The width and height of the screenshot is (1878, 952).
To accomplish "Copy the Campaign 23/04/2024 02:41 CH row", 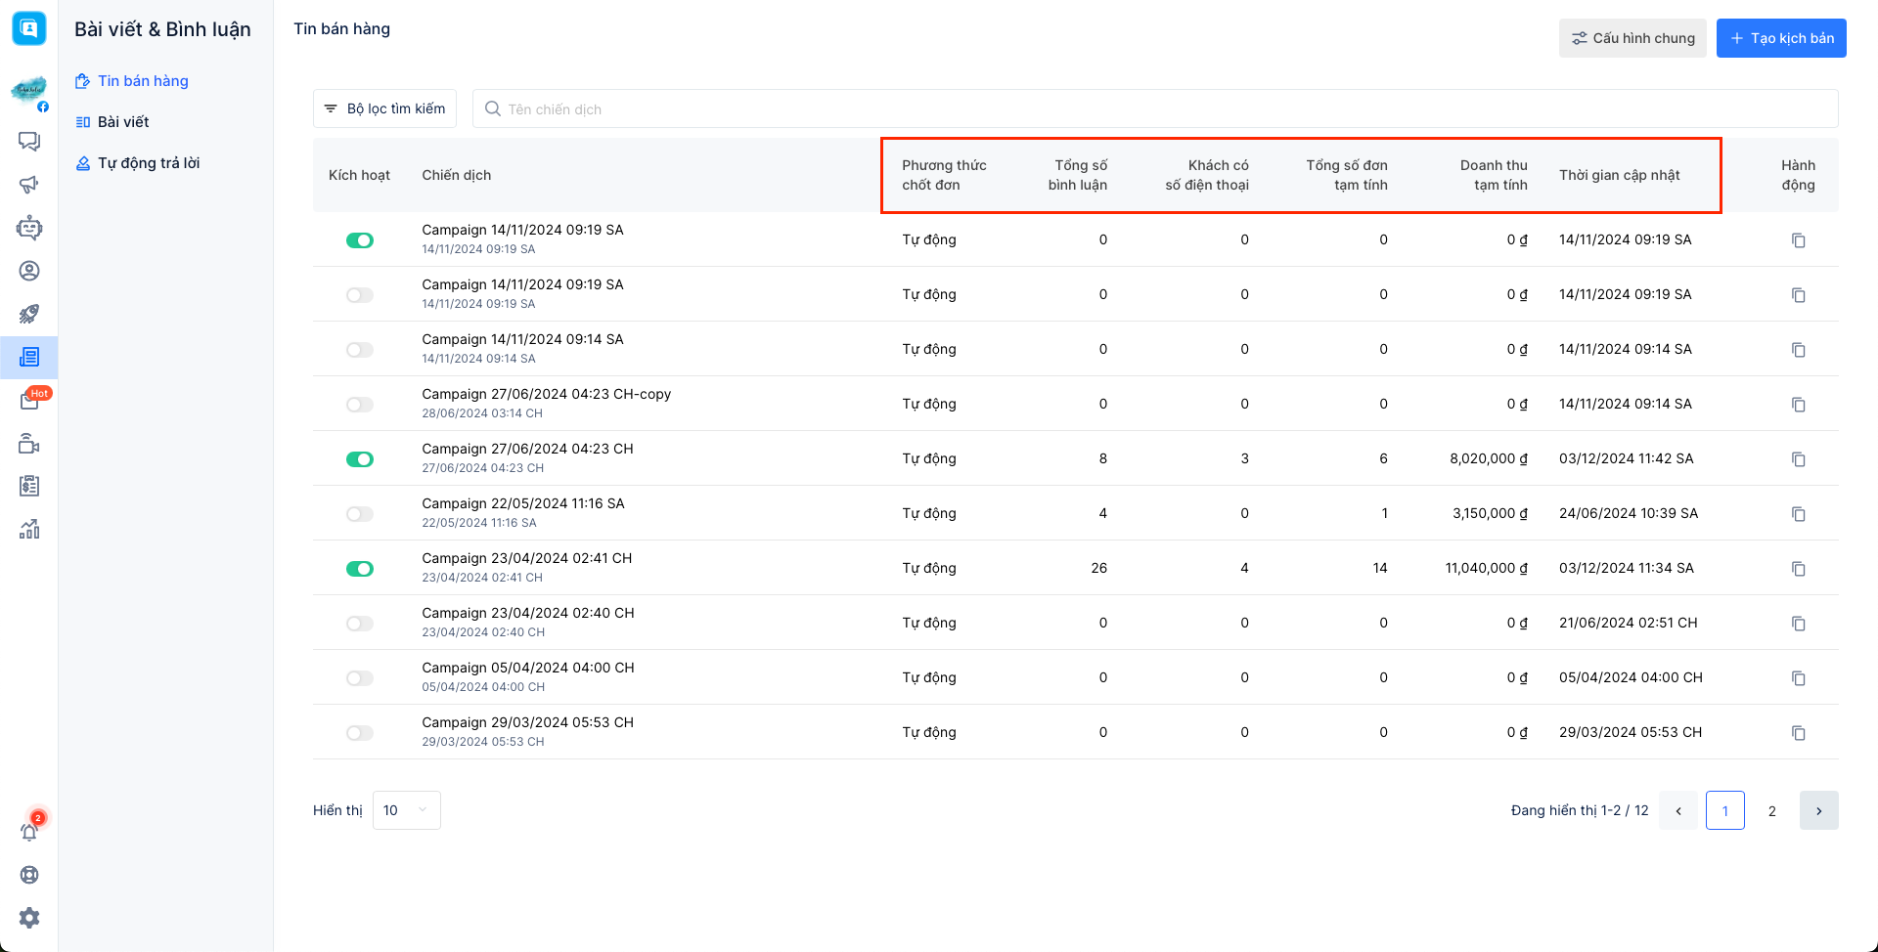I will tap(1798, 568).
